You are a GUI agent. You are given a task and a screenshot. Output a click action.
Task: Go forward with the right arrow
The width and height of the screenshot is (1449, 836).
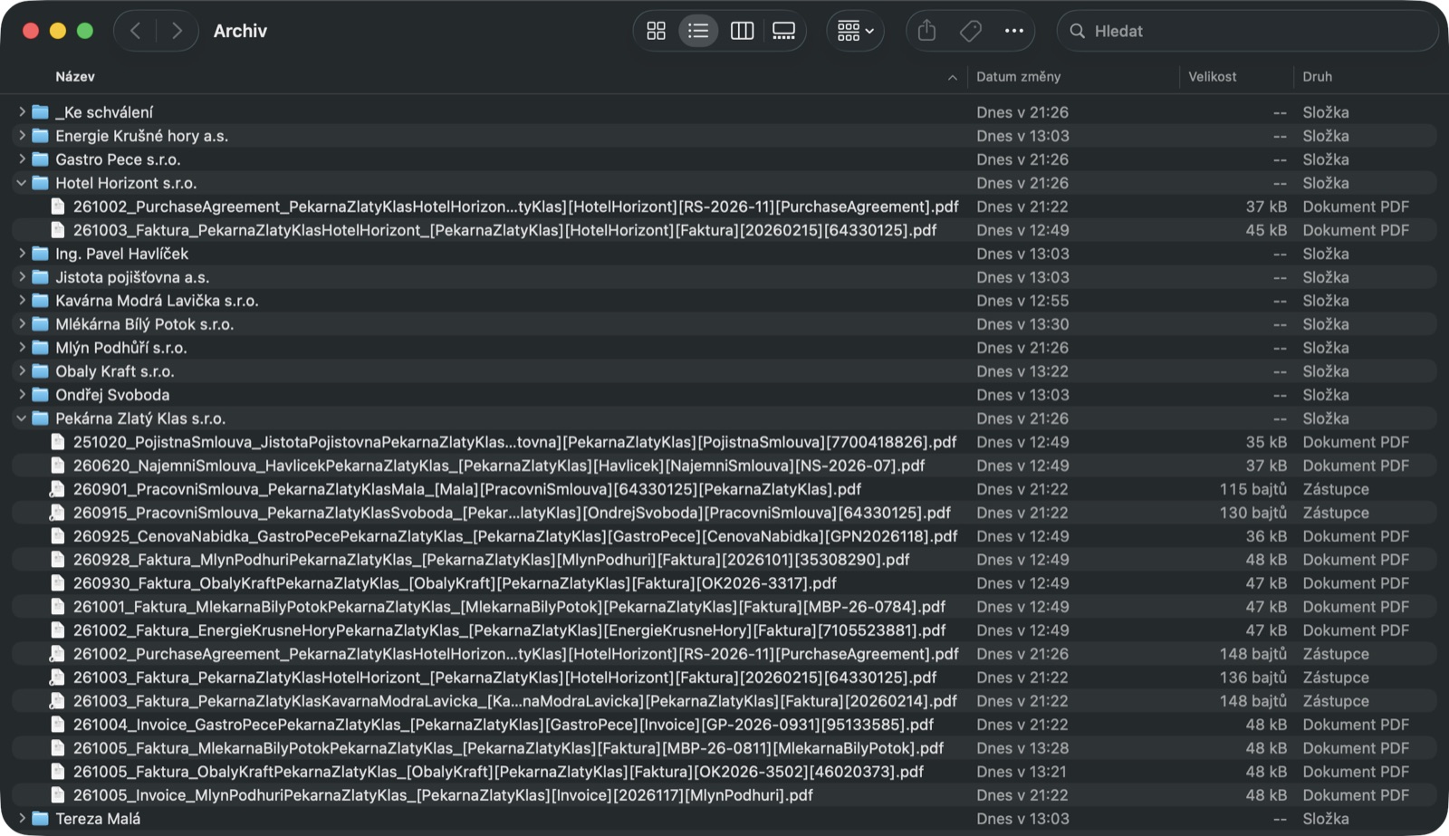(177, 31)
